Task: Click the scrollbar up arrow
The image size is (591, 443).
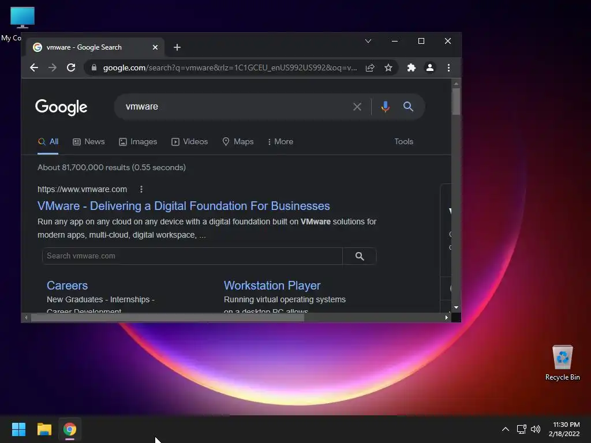Action: (x=456, y=84)
